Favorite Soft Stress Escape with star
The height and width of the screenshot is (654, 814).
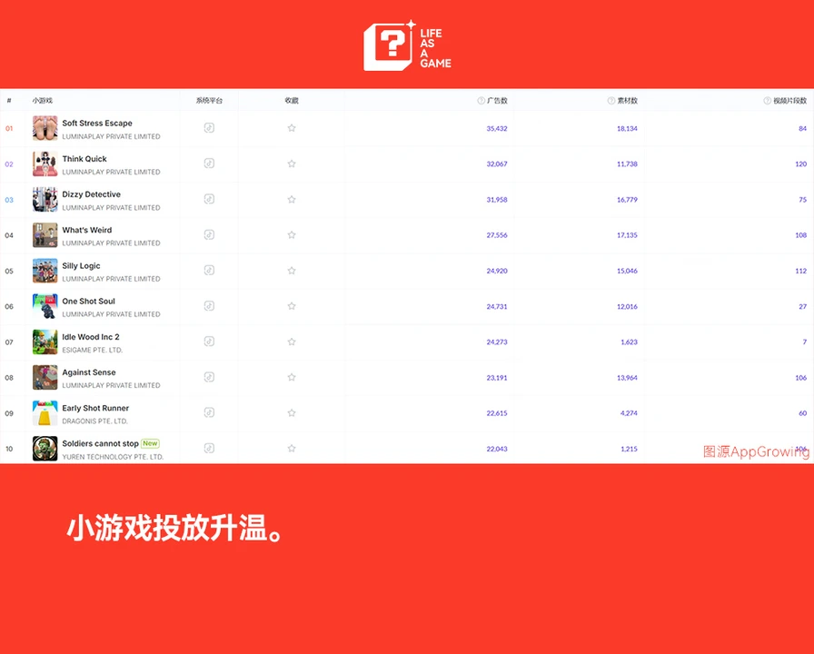pos(292,128)
